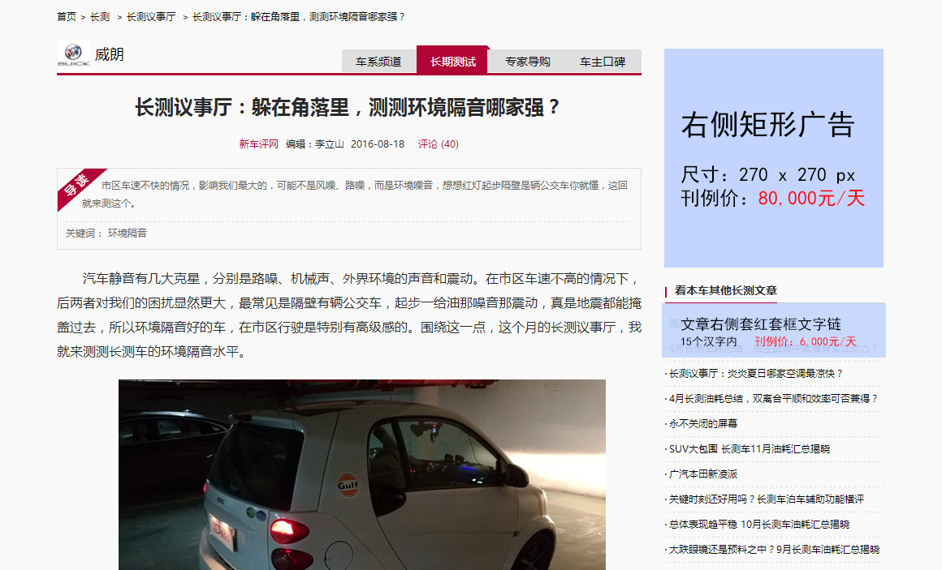Open the 永不关闭的屏幕 article link

pyautogui.click(x=703, y=423)
